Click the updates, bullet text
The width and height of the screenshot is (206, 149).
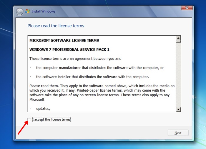(43, 109)
